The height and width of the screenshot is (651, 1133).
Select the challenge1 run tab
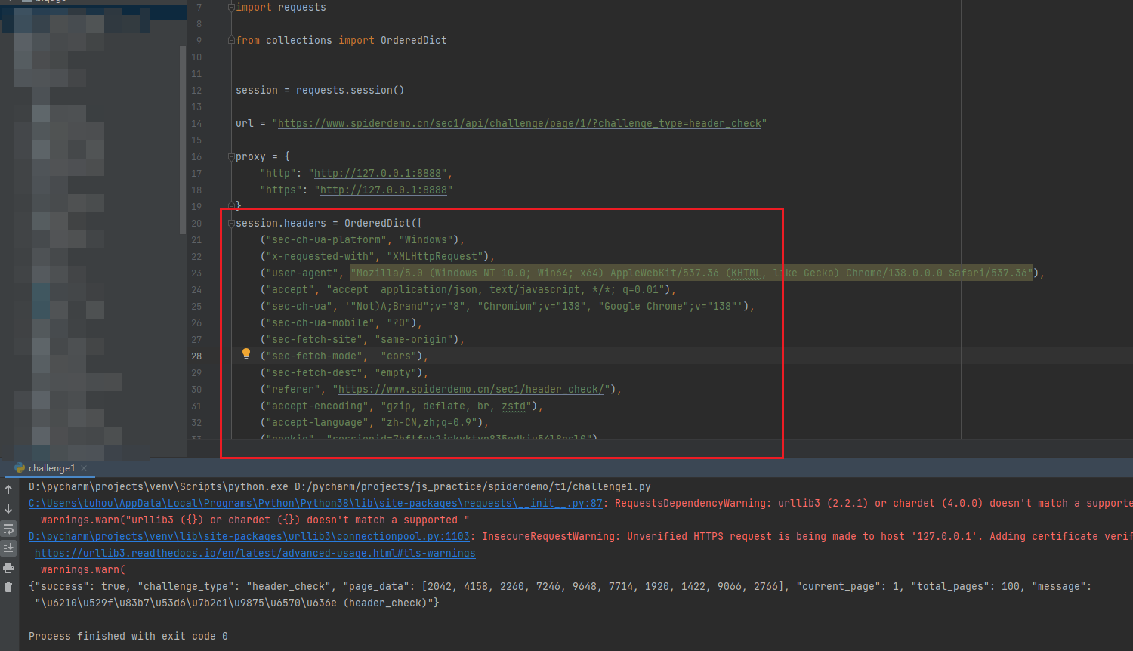51,468
